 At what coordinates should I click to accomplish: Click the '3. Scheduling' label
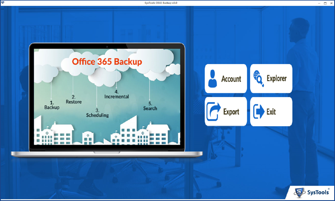click(97, 113)
